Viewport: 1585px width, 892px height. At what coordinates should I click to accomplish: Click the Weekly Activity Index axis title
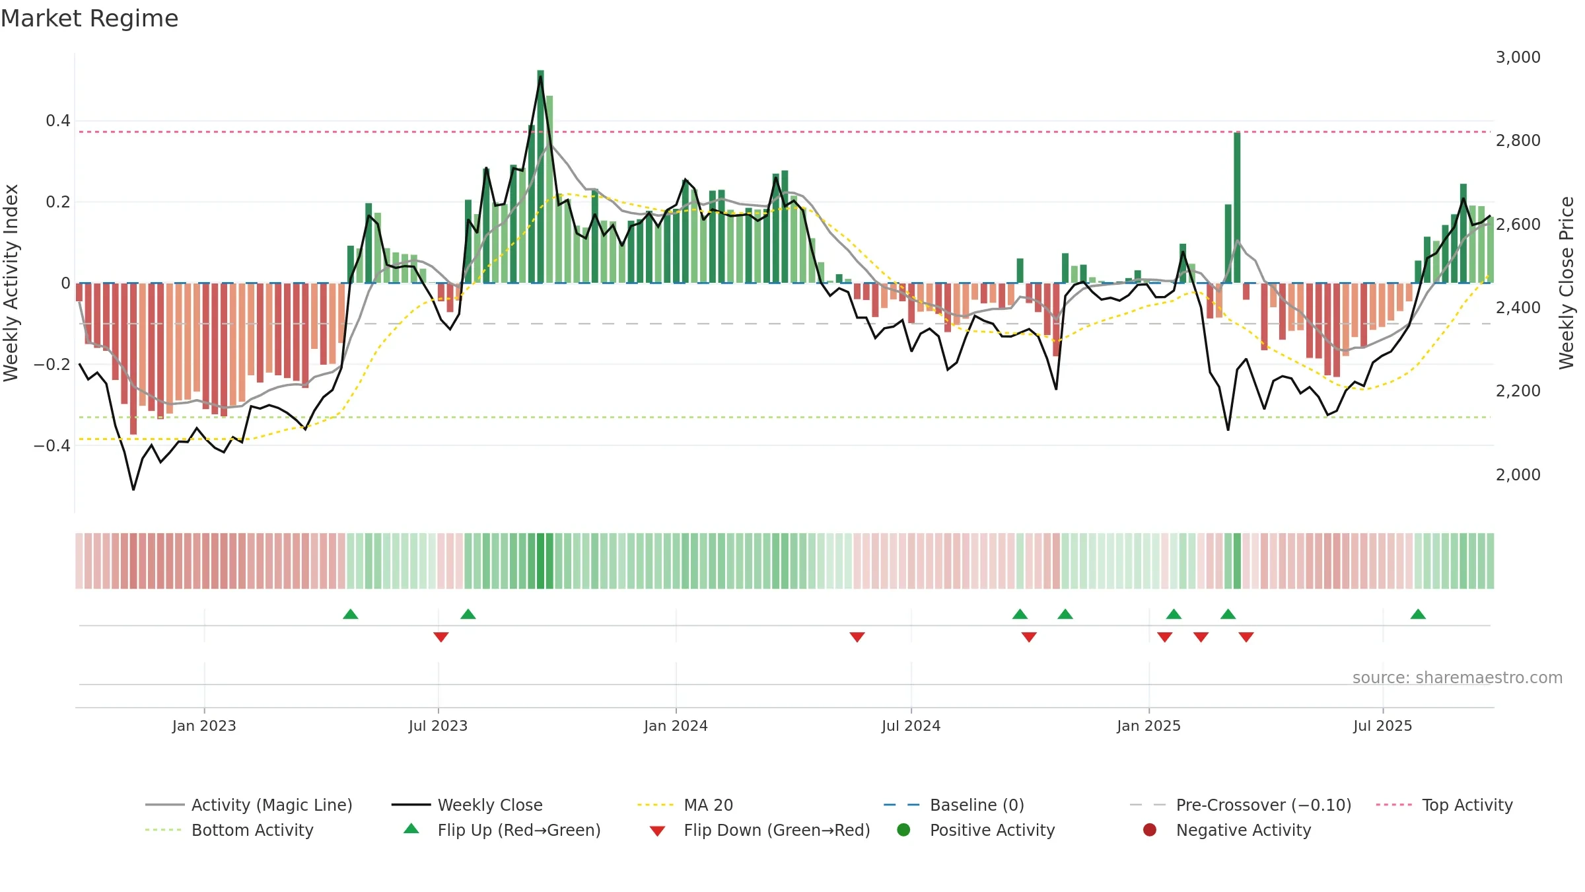tap(11, 283)
